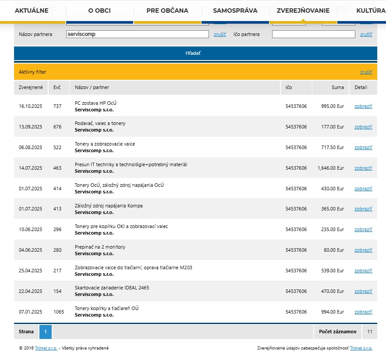The width and height of the screenshot is (386, 353).
Task: Click the ZVEREJŇOVANIE navigation tab
Action: [303, 11]
